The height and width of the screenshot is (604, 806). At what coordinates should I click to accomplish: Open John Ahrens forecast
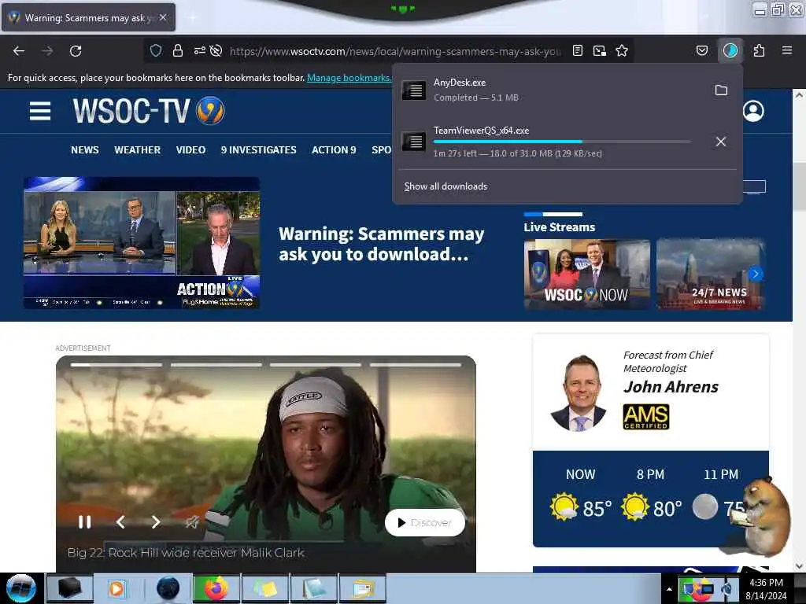point(671,387)
